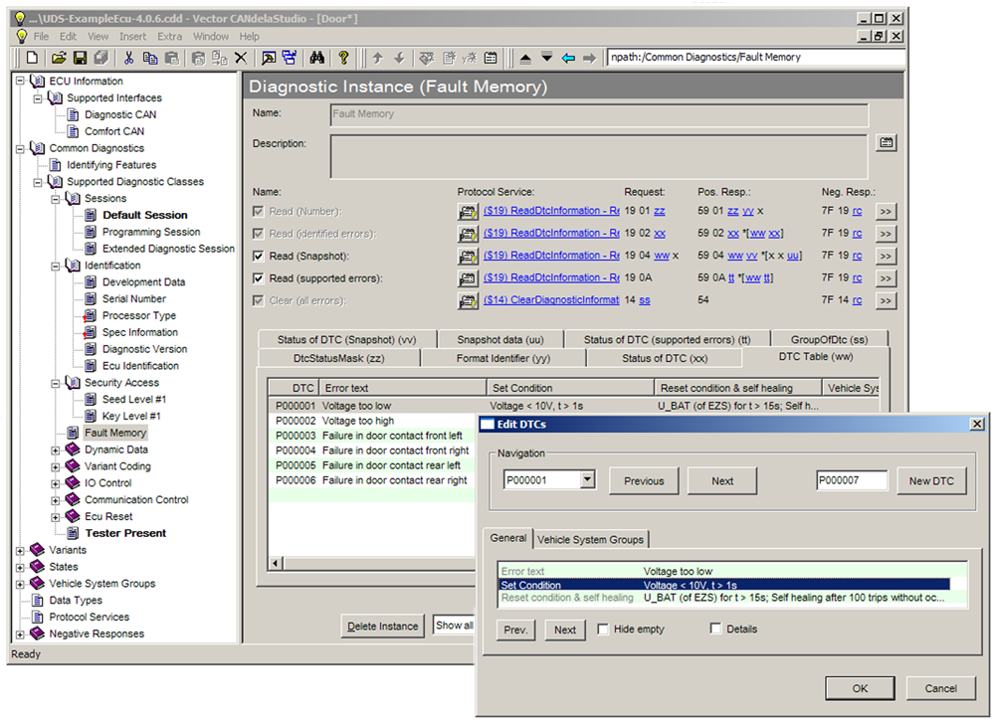Viewport: 995px width, 720px height.
Task: Open the Extra menu
Action: (x=169, y=37)
